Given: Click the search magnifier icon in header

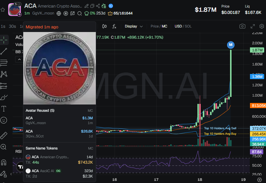Looking at the screenshot, I should 79,13.
